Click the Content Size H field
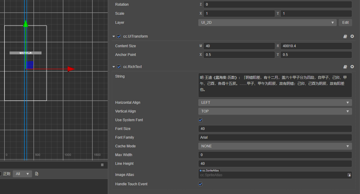360x194 pixels. [316, 46]
